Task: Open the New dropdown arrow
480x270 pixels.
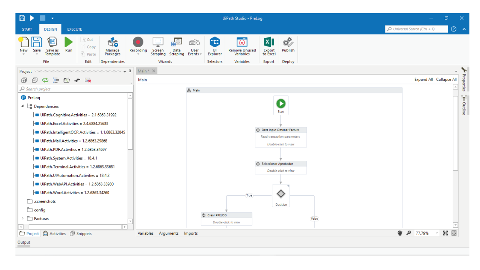Action: [x=24, y=54]
